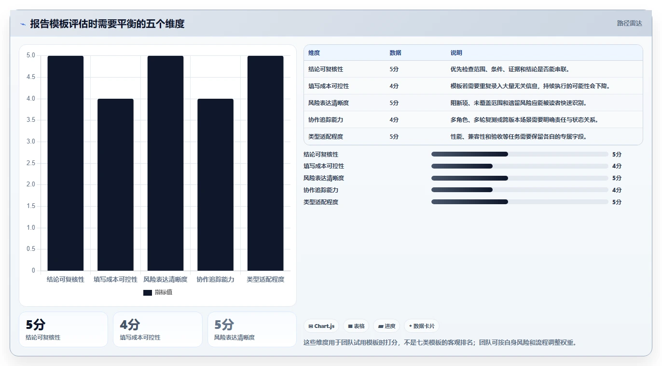The image size is (662, 366).
Task: Click the 5.0 y-axis tick label
Action: pyautogui.click(x=31, y=55)
